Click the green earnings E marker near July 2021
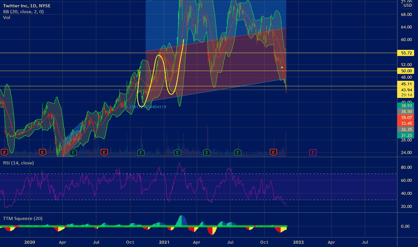Viewport: 418px width, 247px height. (238, 153)
